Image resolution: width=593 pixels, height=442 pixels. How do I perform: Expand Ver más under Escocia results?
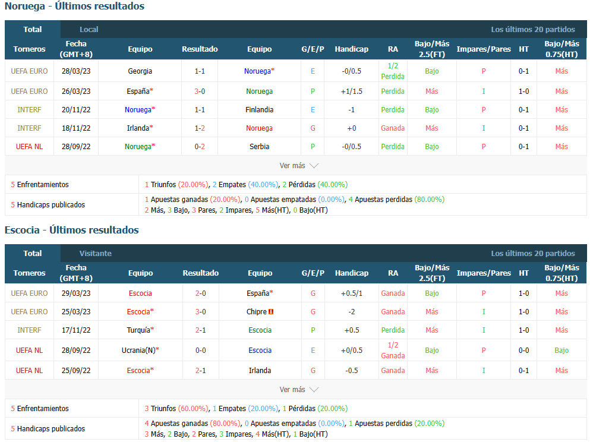click(x=299, y=390)
